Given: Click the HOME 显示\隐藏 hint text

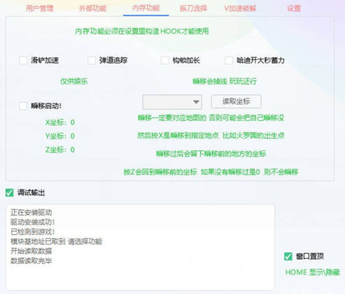Looking at the screenshot, I should pos(313,272).
